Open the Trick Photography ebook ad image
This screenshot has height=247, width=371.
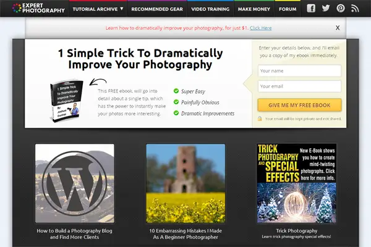pyautogui.click(x=296, y=183)
